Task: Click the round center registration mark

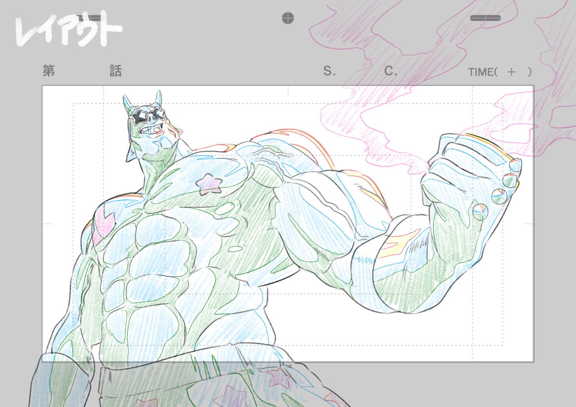Action: pyautogui.click(x=288, y=18)
